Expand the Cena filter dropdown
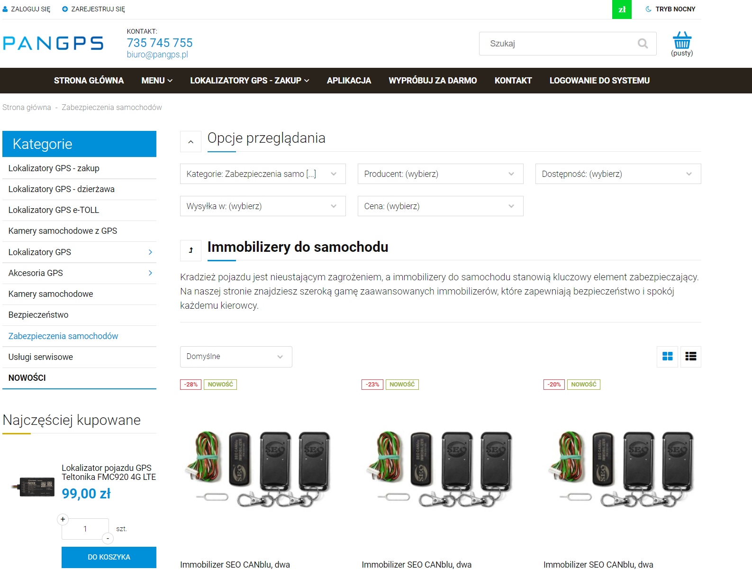The image size is (752, 570). [440, 206]
